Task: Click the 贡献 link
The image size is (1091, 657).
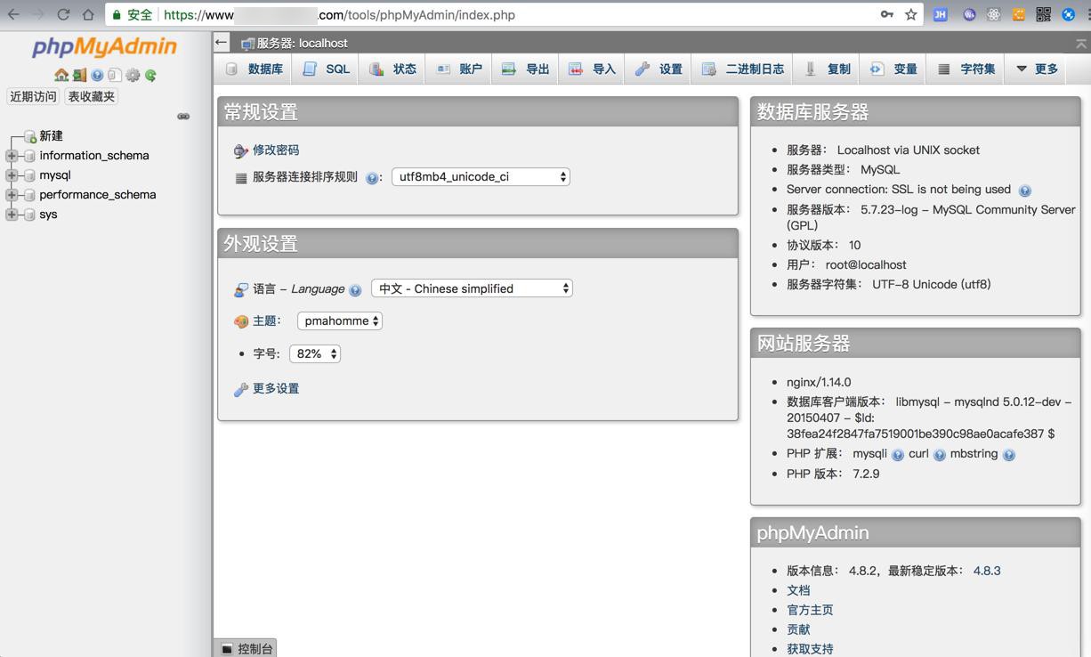Action: tap(798, 629)
